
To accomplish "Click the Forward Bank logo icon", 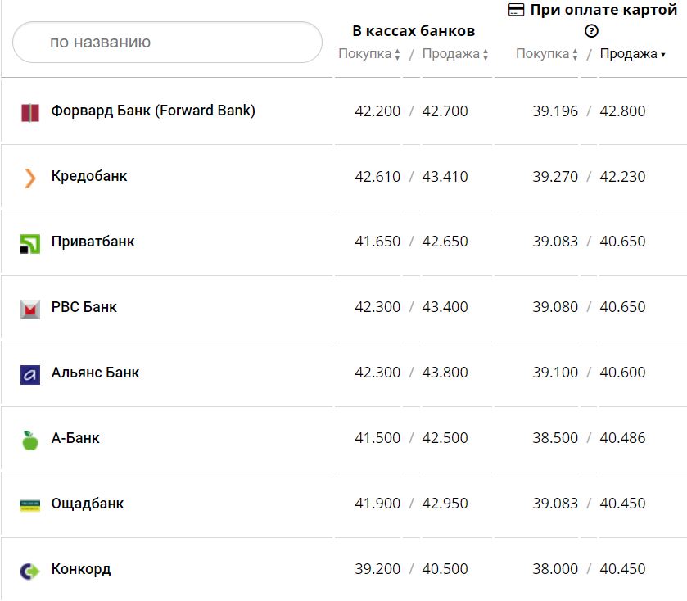I will click(30, 112).
